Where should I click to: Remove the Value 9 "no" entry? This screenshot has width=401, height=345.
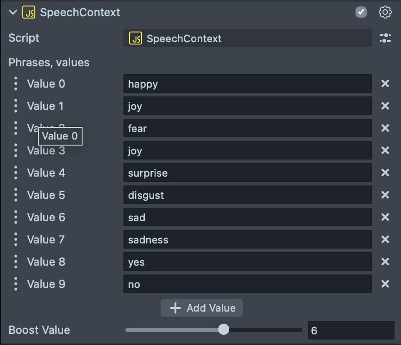point(385,284)
